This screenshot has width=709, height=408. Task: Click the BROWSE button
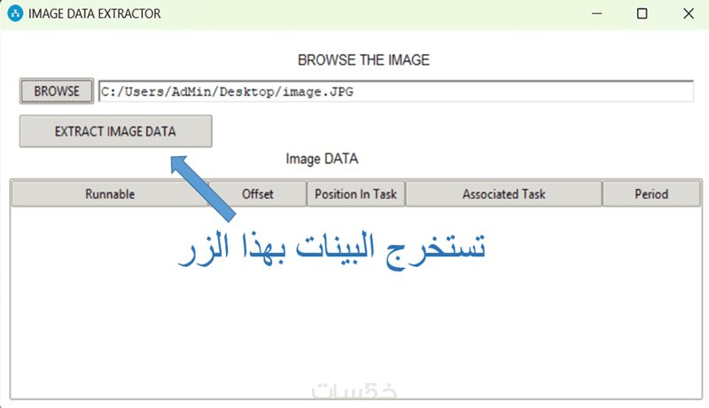(x=57, y=91)
